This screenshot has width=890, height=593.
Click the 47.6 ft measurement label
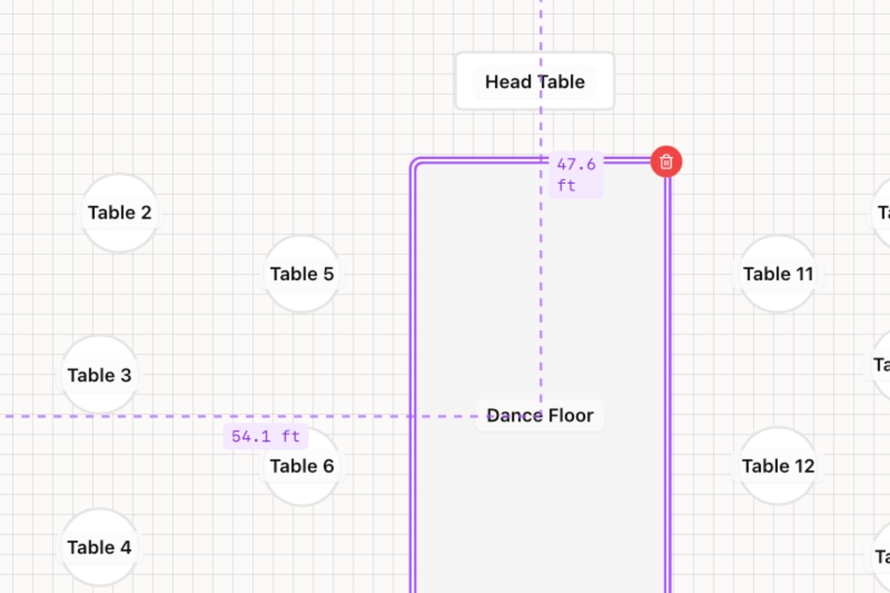tap(576, 174)
